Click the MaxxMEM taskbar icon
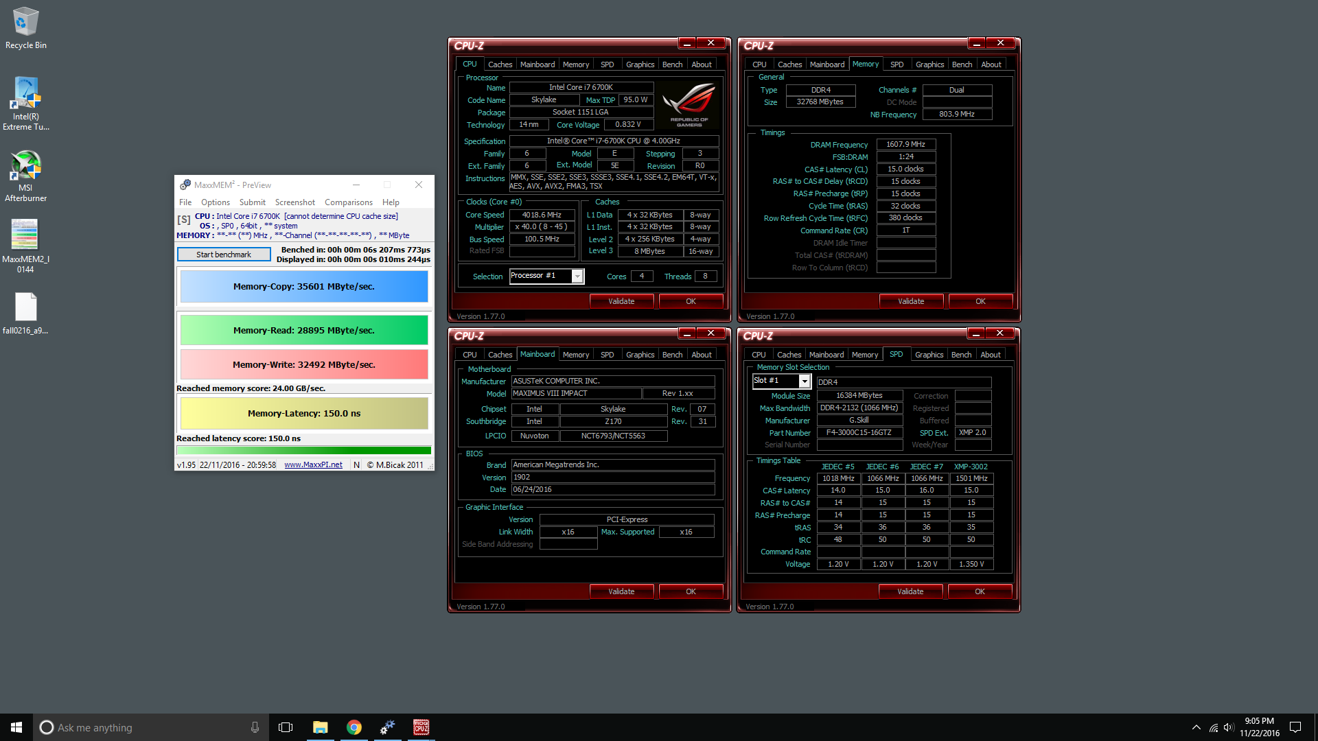 (x=387, y=727)
